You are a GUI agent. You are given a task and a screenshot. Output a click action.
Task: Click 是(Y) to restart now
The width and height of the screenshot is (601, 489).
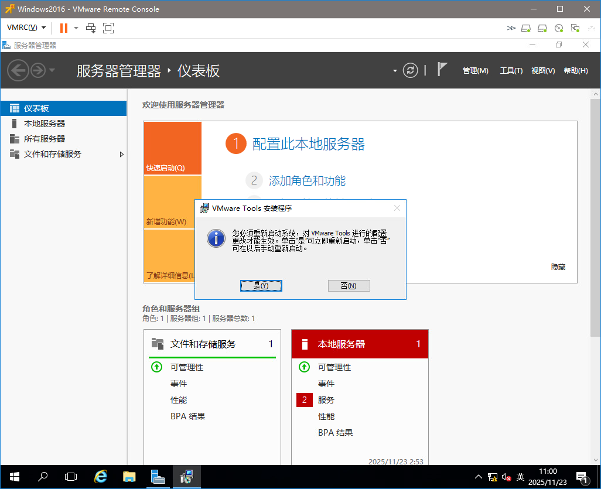pos(261,286)
